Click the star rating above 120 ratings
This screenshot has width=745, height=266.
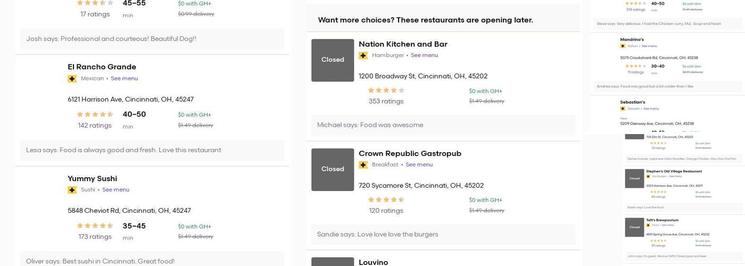point(386,200)
